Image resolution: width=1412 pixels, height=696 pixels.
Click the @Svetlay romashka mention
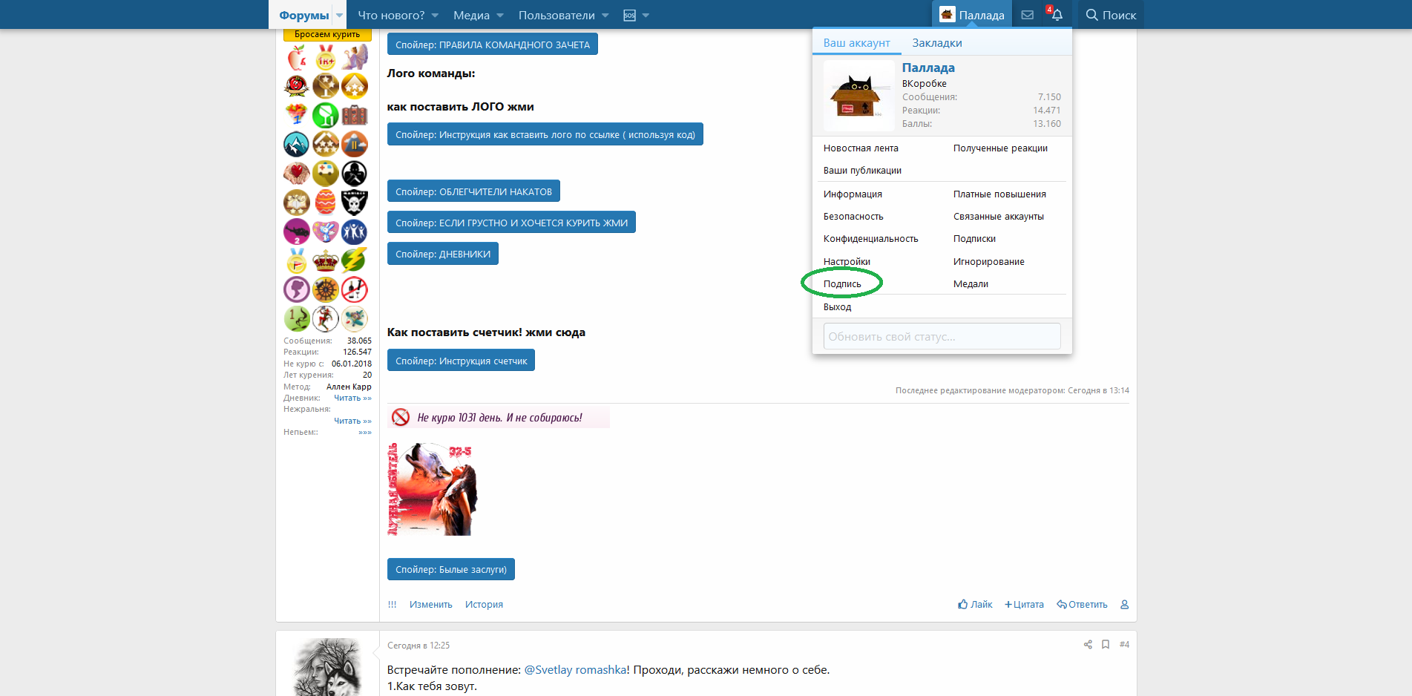[x=575, y=670]
